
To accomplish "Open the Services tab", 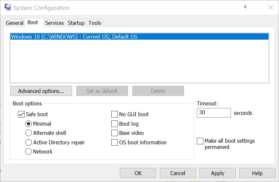I will (54, 23).
